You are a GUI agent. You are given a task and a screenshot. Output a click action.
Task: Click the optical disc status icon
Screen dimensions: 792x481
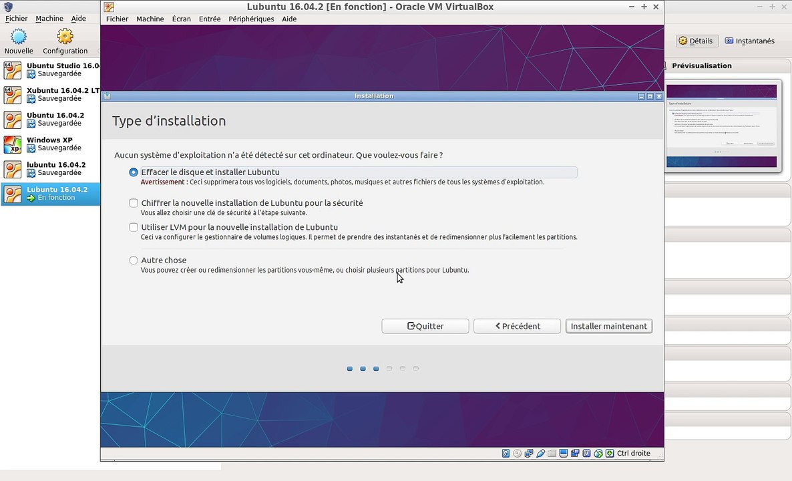tap(518, 453)
